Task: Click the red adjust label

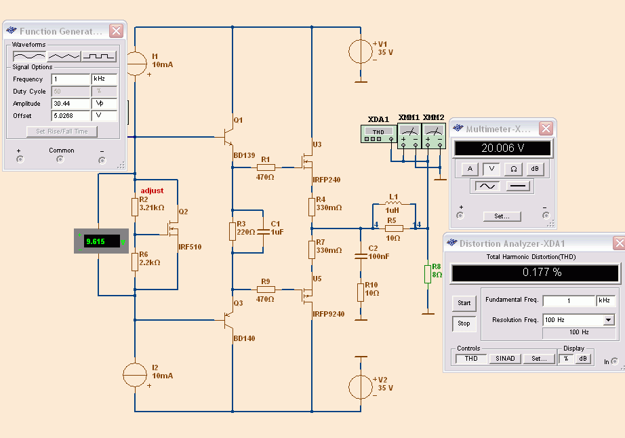Action: (152, 191)
